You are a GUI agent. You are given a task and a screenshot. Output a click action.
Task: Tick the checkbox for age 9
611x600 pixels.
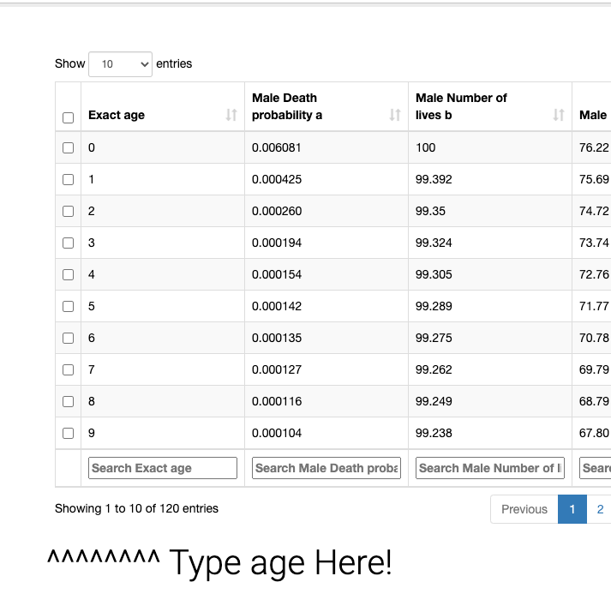click(x=69, y=433)
